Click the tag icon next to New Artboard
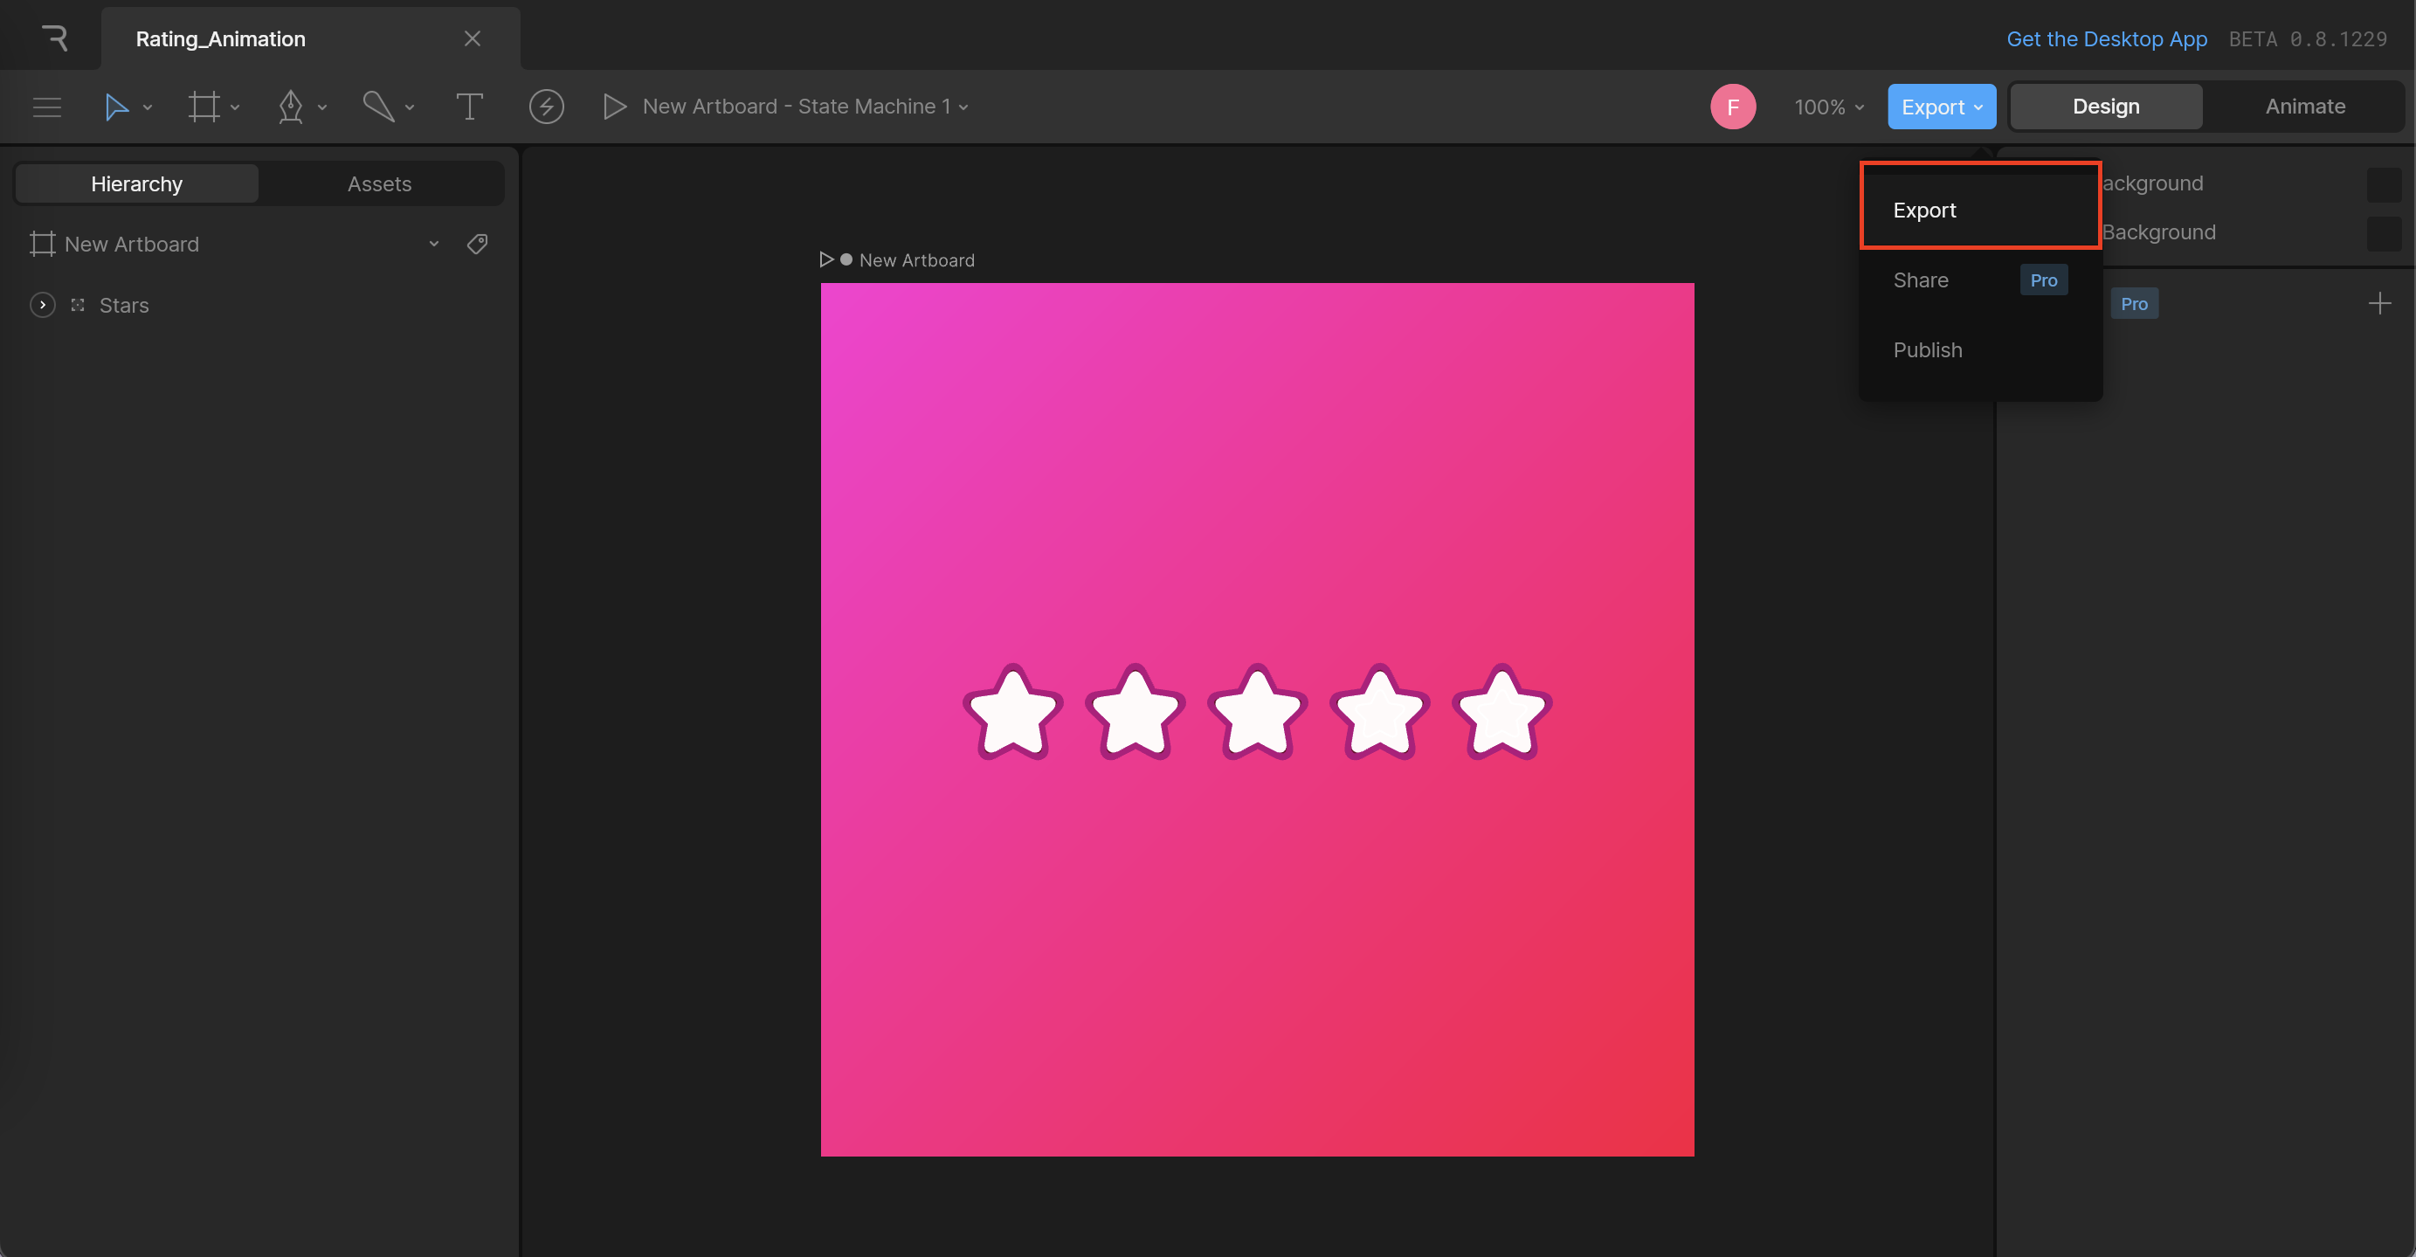 coord(478,244)
